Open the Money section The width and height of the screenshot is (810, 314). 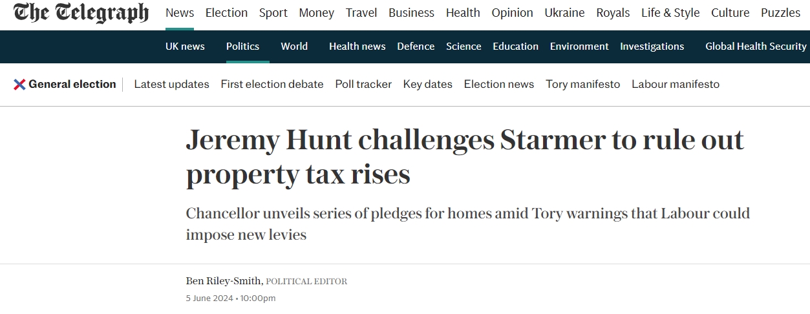point(317,13)
